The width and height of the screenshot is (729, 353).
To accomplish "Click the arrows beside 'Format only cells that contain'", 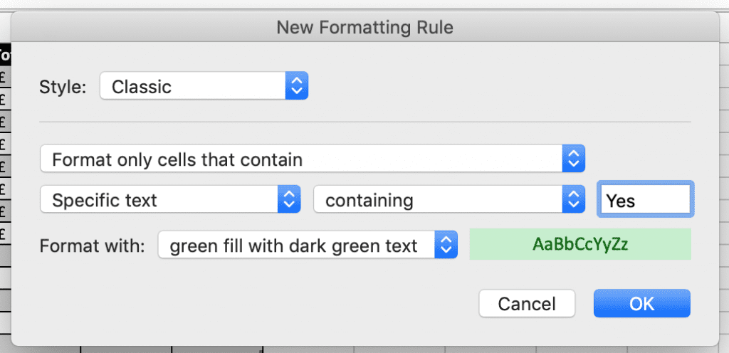I will (x=573, y=159).
